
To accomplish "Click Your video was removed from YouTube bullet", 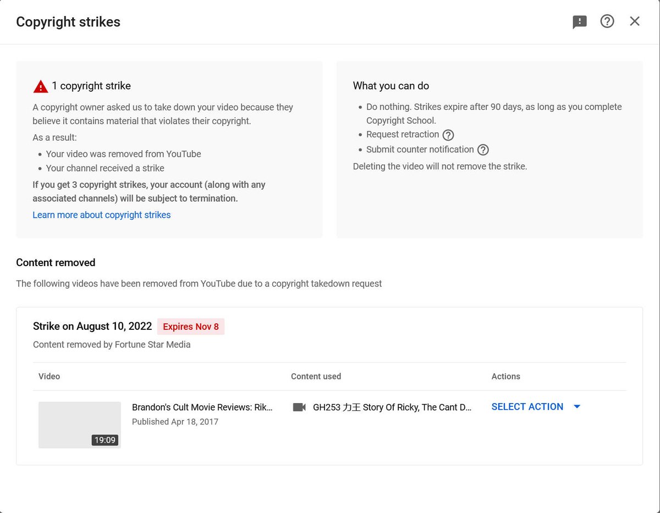I will tap(124, 154).
